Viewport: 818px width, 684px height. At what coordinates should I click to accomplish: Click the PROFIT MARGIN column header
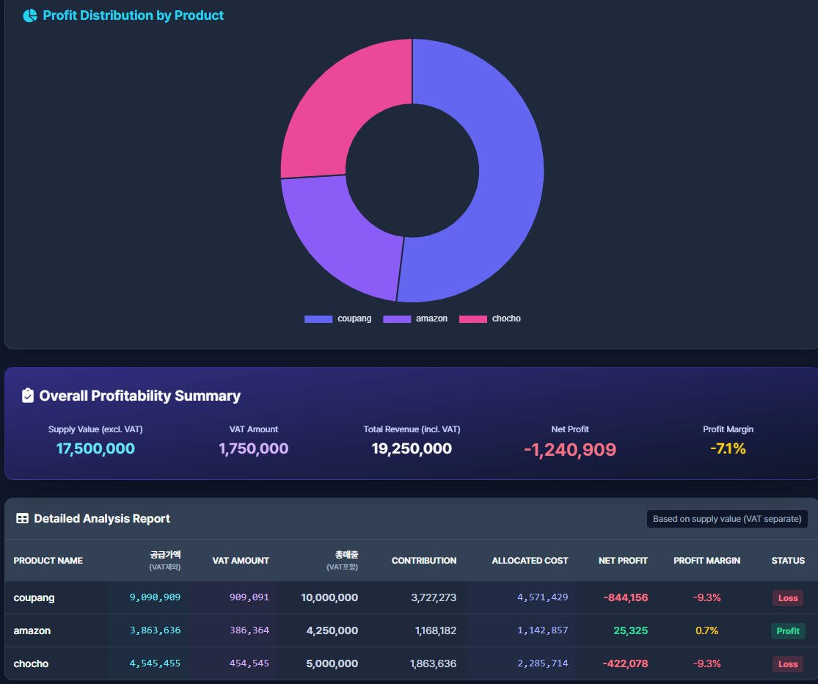pyautogui.click(x=706, y=560)
